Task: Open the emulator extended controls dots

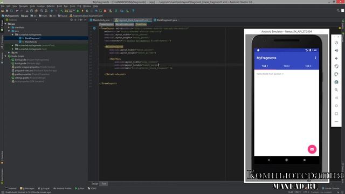Action: [x=336, y=122]
